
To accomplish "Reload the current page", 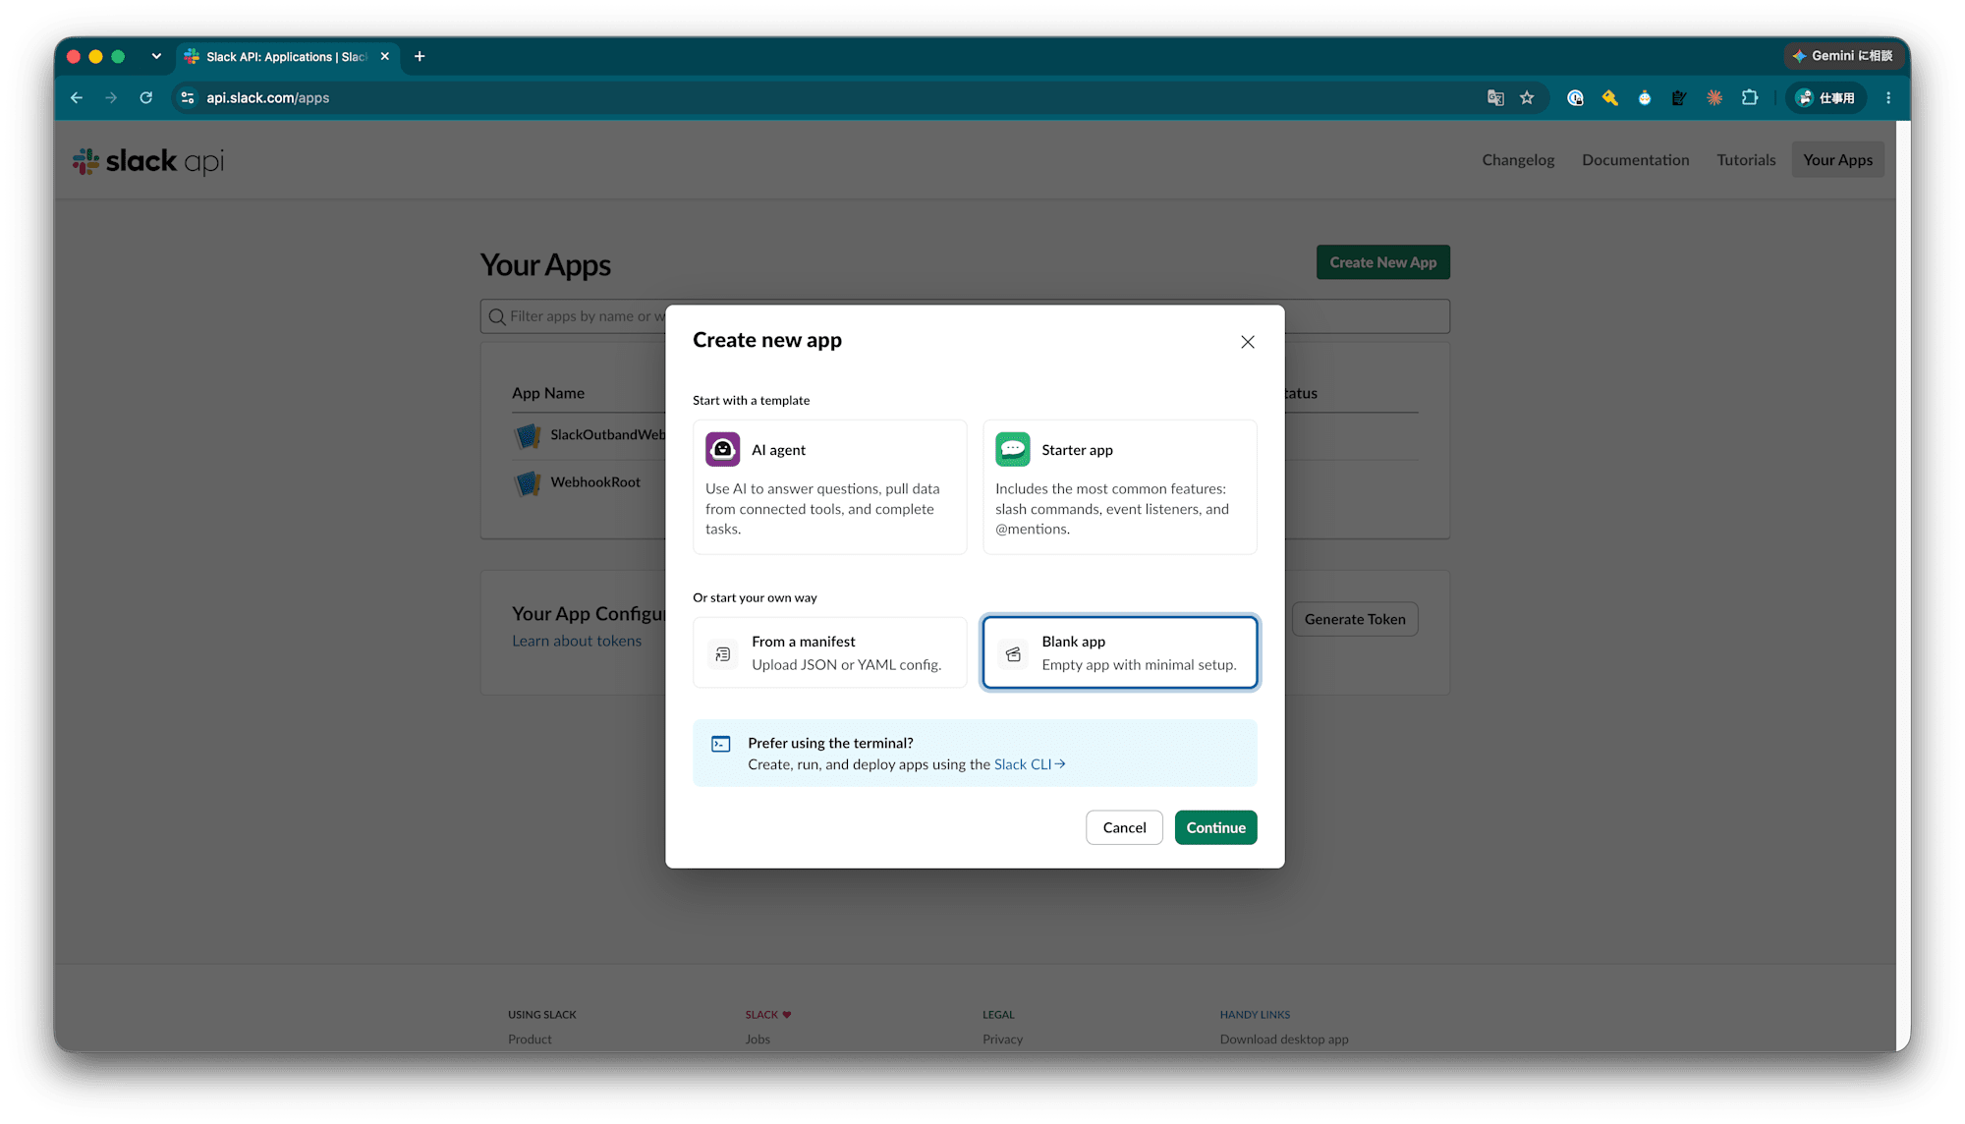I will [146, 97].
